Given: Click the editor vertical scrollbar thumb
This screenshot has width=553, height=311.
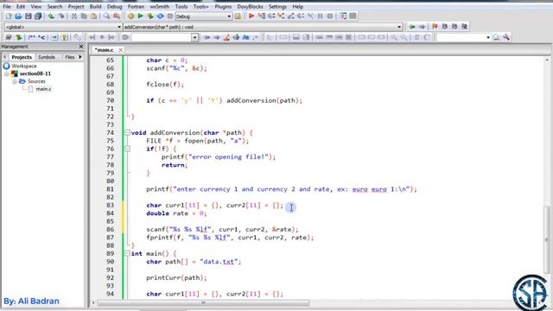Looking at the screenshot, I should 547,240.
